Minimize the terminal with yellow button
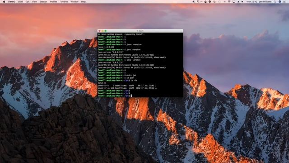 pyautogui.click(x=103, y=31)
